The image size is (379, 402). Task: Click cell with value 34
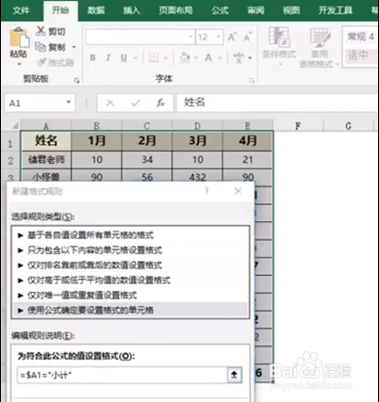click(147, 160)
